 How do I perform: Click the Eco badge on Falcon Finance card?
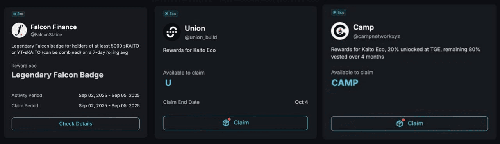pos(18,14)
